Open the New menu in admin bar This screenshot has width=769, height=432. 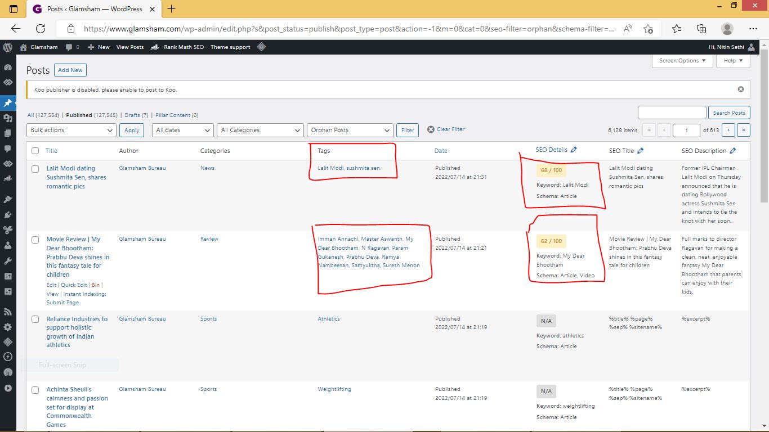(100, 47)
